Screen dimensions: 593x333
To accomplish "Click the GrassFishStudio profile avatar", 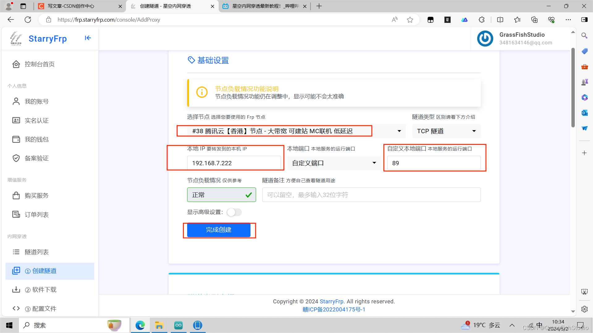I will pos(485,39).
